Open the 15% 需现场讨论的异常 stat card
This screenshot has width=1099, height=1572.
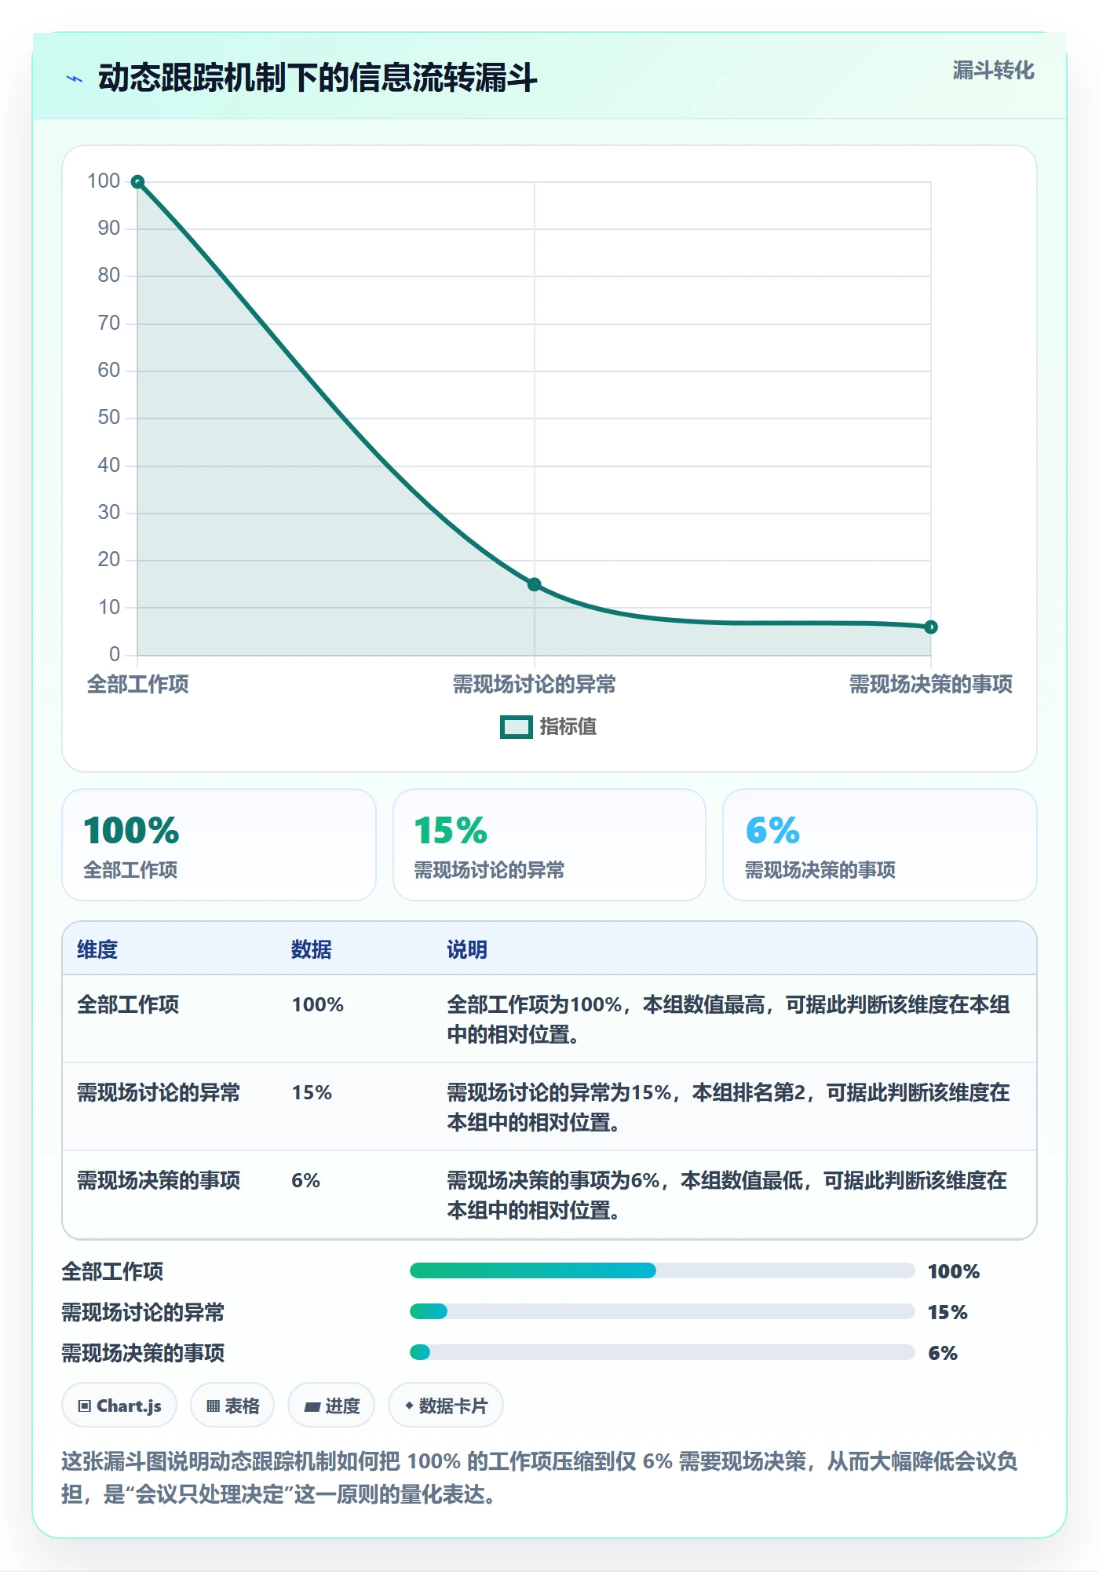tap(549, 845)
